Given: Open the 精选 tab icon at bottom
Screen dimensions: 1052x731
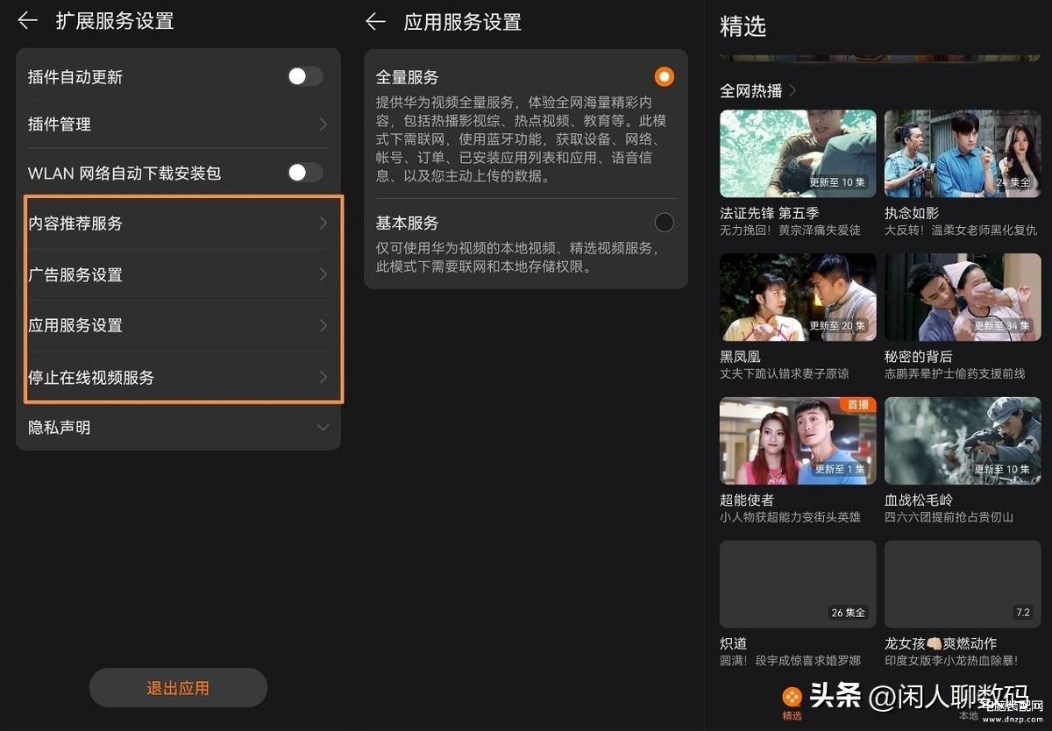Looking at the screenshot, I should [x=793, y=699].
